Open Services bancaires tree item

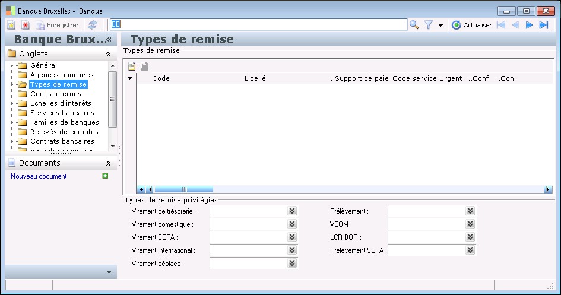[62, 113]
